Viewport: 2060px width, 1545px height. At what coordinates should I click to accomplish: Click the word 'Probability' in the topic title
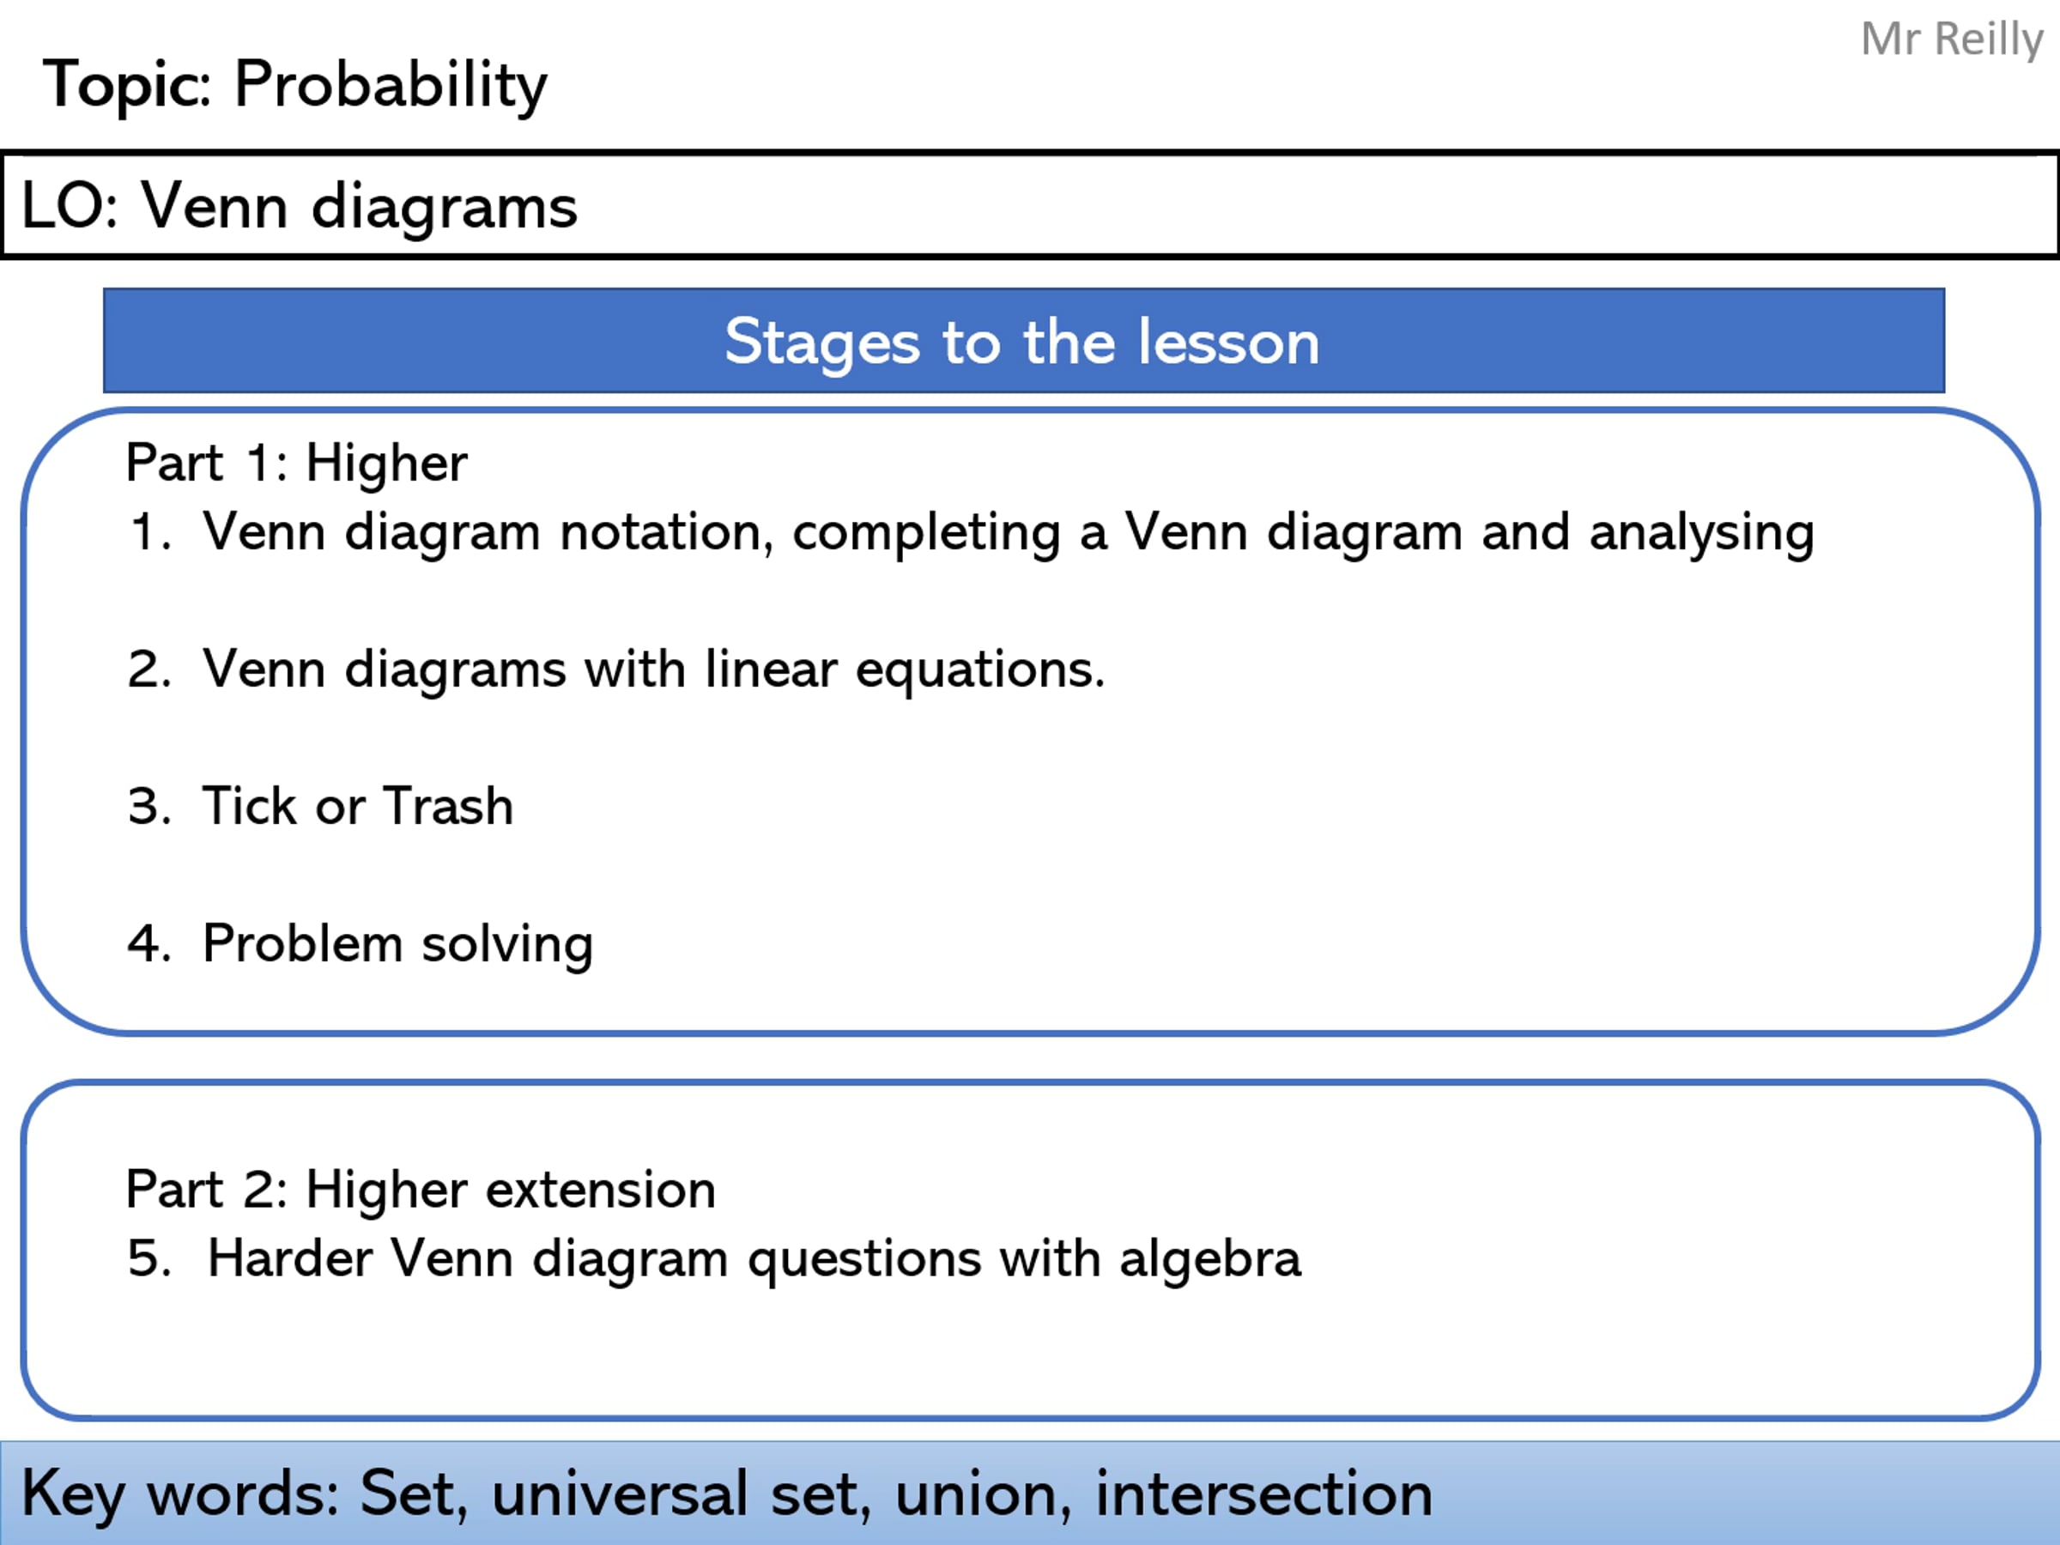391,85
